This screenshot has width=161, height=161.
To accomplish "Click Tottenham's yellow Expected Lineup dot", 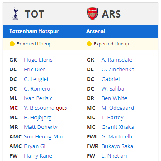I will click(12, 44).
